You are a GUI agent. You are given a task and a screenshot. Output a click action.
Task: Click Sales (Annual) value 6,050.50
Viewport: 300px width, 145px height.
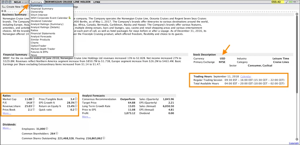pos(168,106)
